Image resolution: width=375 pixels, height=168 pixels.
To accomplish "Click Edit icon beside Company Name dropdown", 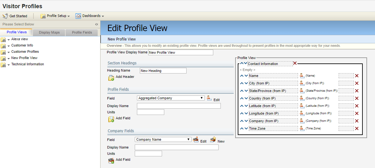I will (196, 139).
